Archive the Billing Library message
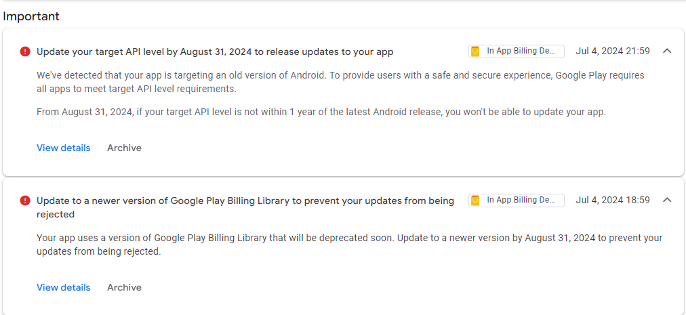The height and width of the screenshot is (315, 686). (x=124, y=287)
